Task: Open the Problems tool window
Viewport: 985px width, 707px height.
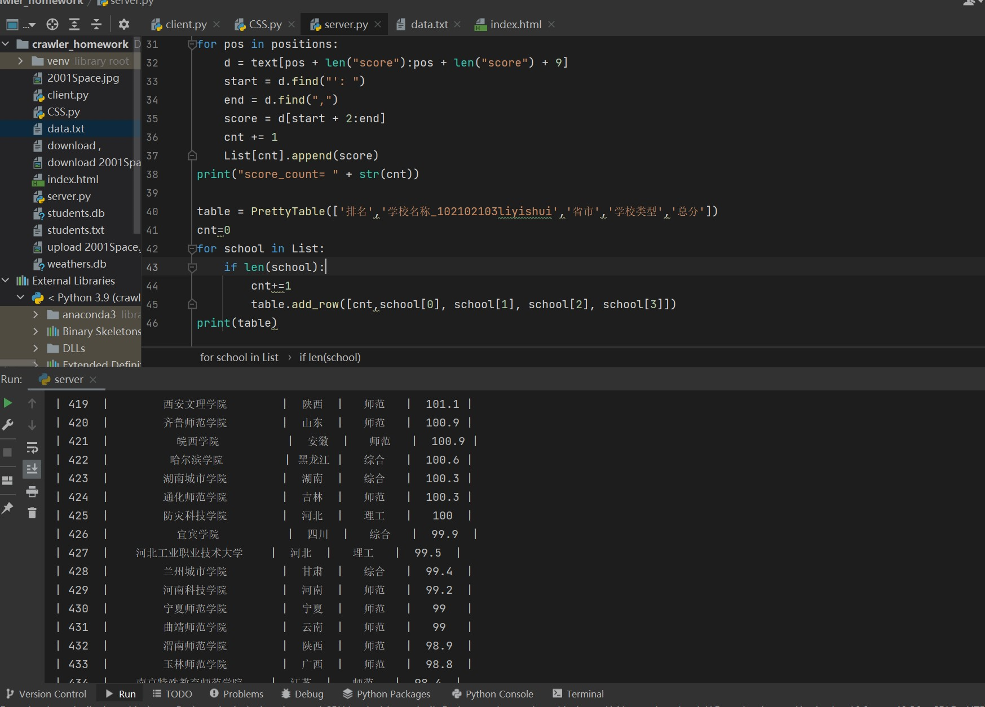Action: pos(237,694)
